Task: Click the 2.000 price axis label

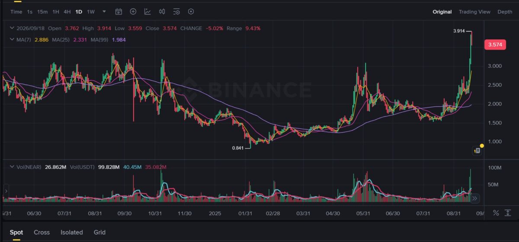Action: pyautogui.click(x=495, y=104)
